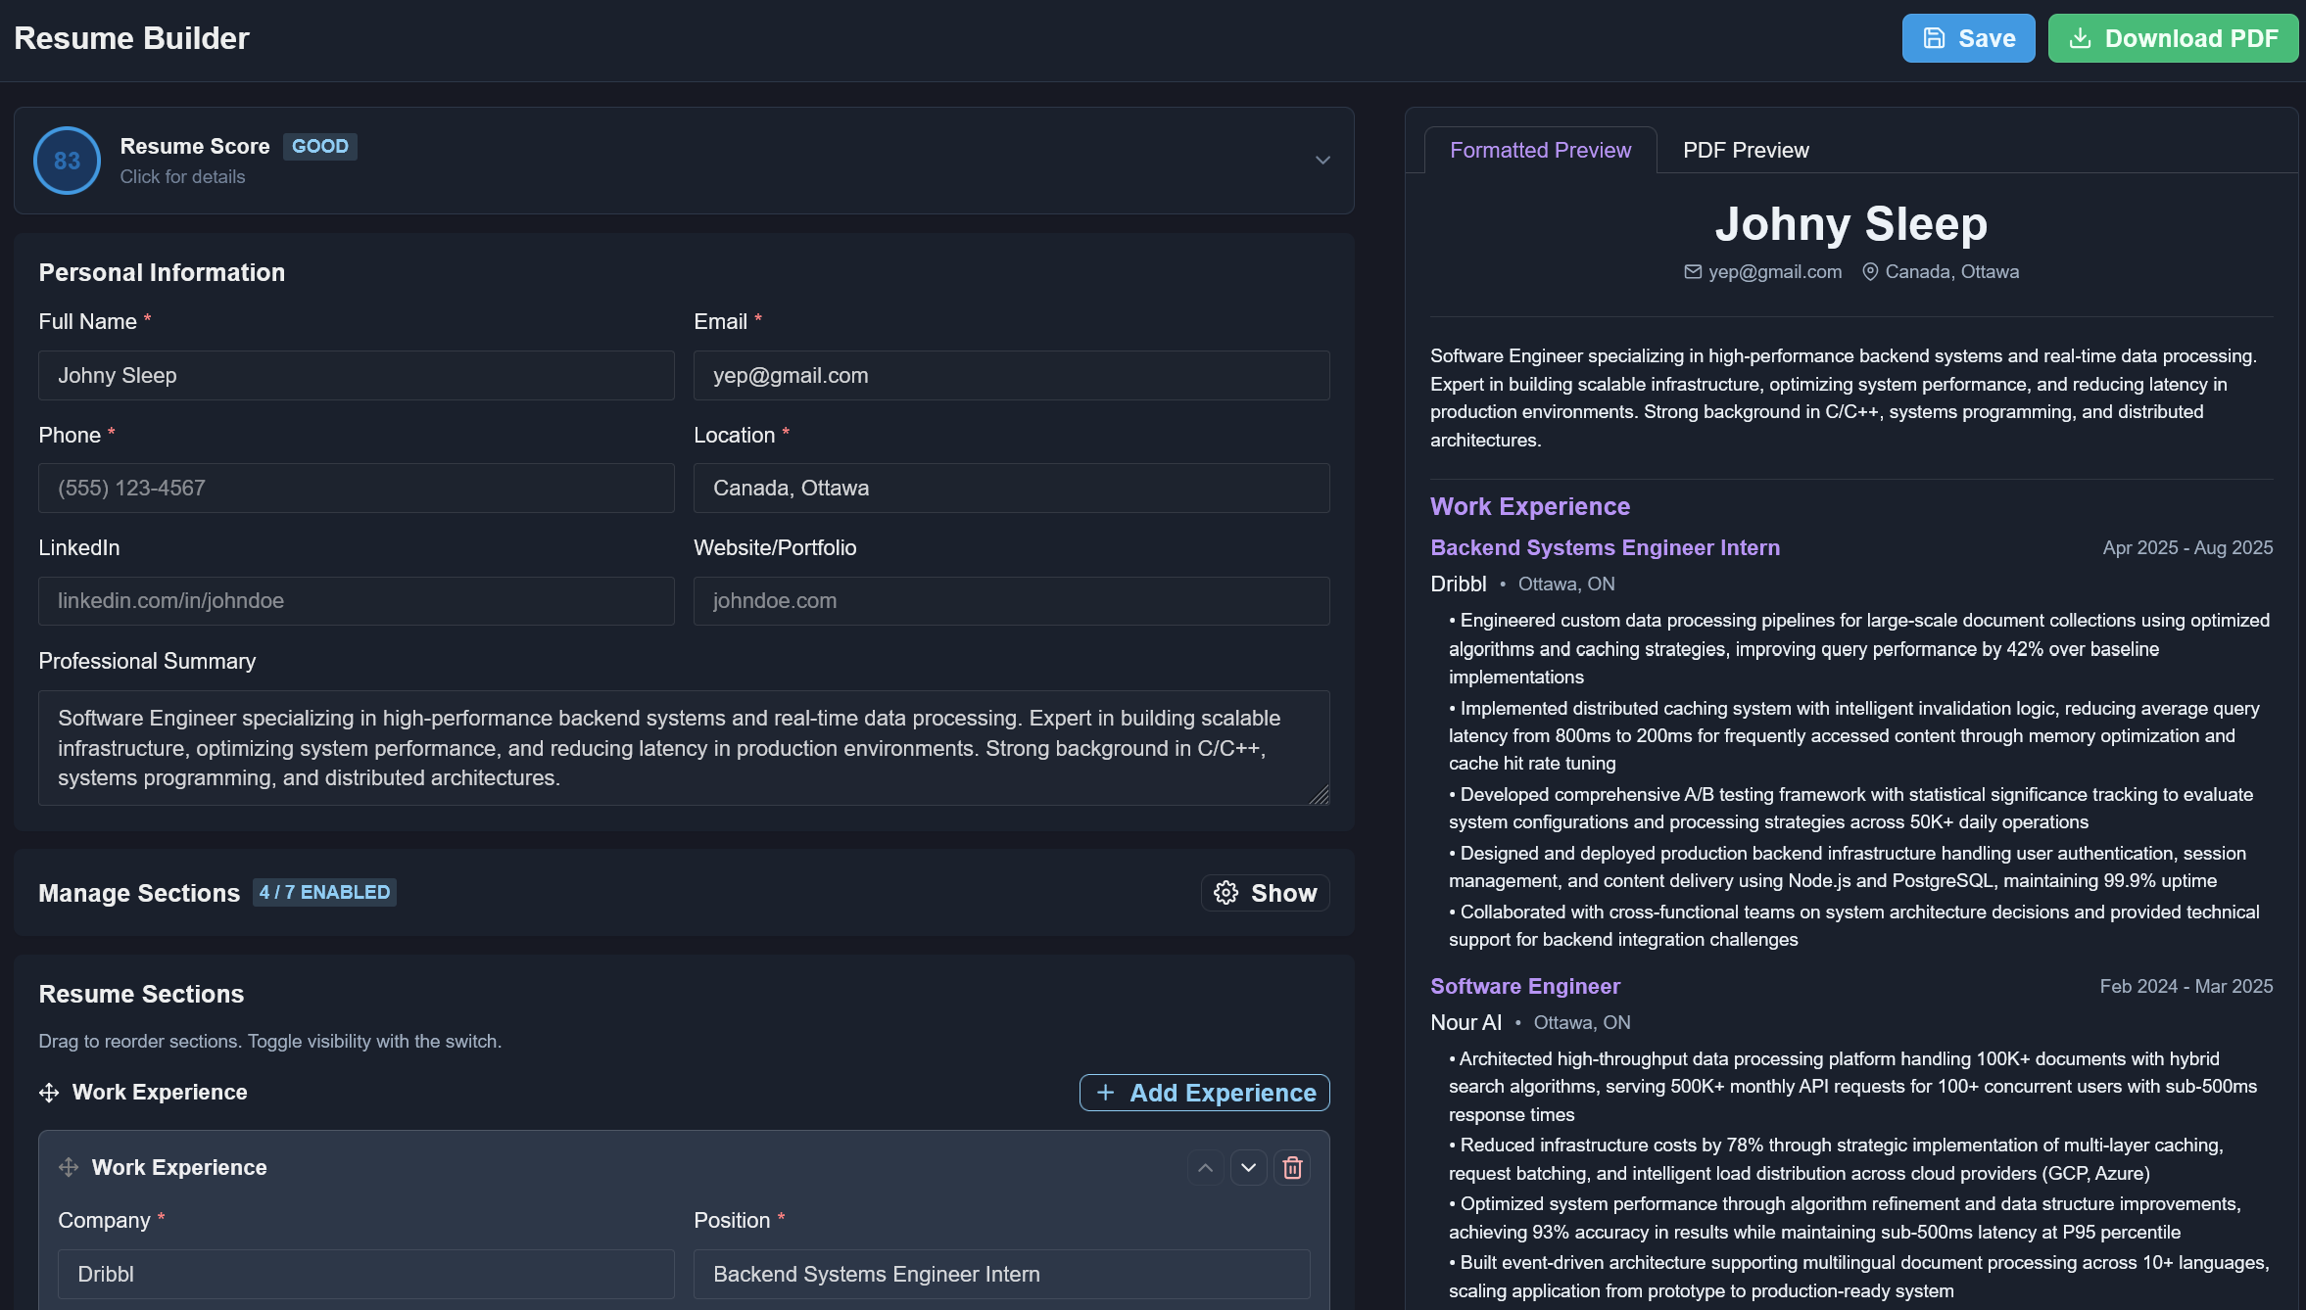Screen dimensions: 2306x1310
Task: Click the gear icon inside the Show button
Action: (x=1227, y=892)
